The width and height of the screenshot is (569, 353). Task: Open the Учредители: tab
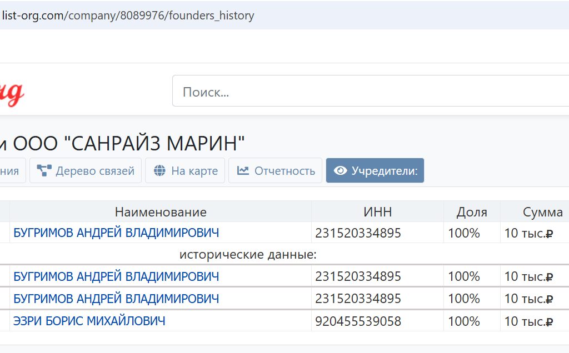click(375, 171)
